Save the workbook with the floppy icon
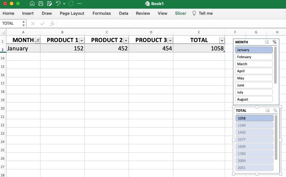Screen dimensions: 286x177 click(x=41, y=4)
